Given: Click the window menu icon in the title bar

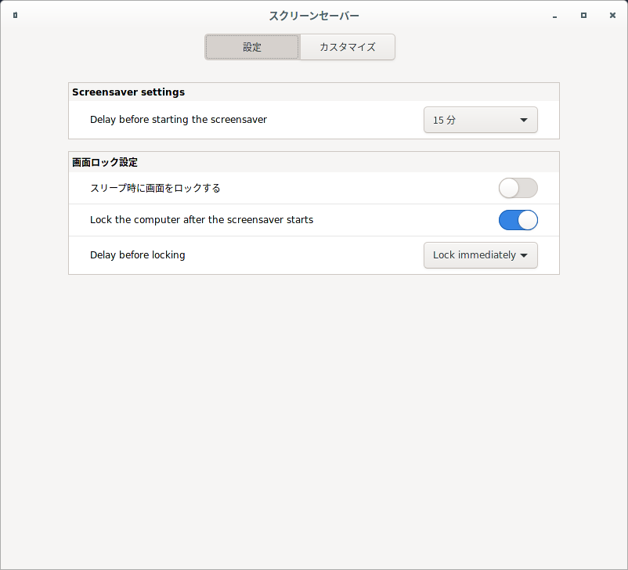Looking at the screenshot, I should tap(15, 15).
